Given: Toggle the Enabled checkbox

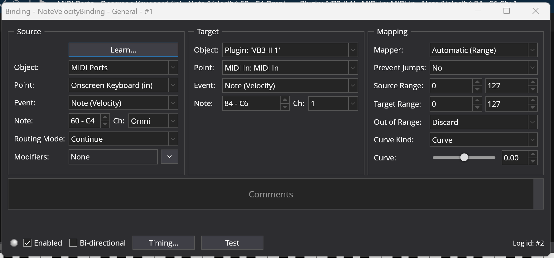Looking at the screenshot, I should [27, 243].
